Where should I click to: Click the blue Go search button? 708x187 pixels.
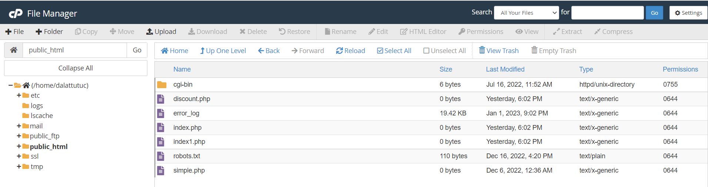(654, 13)
